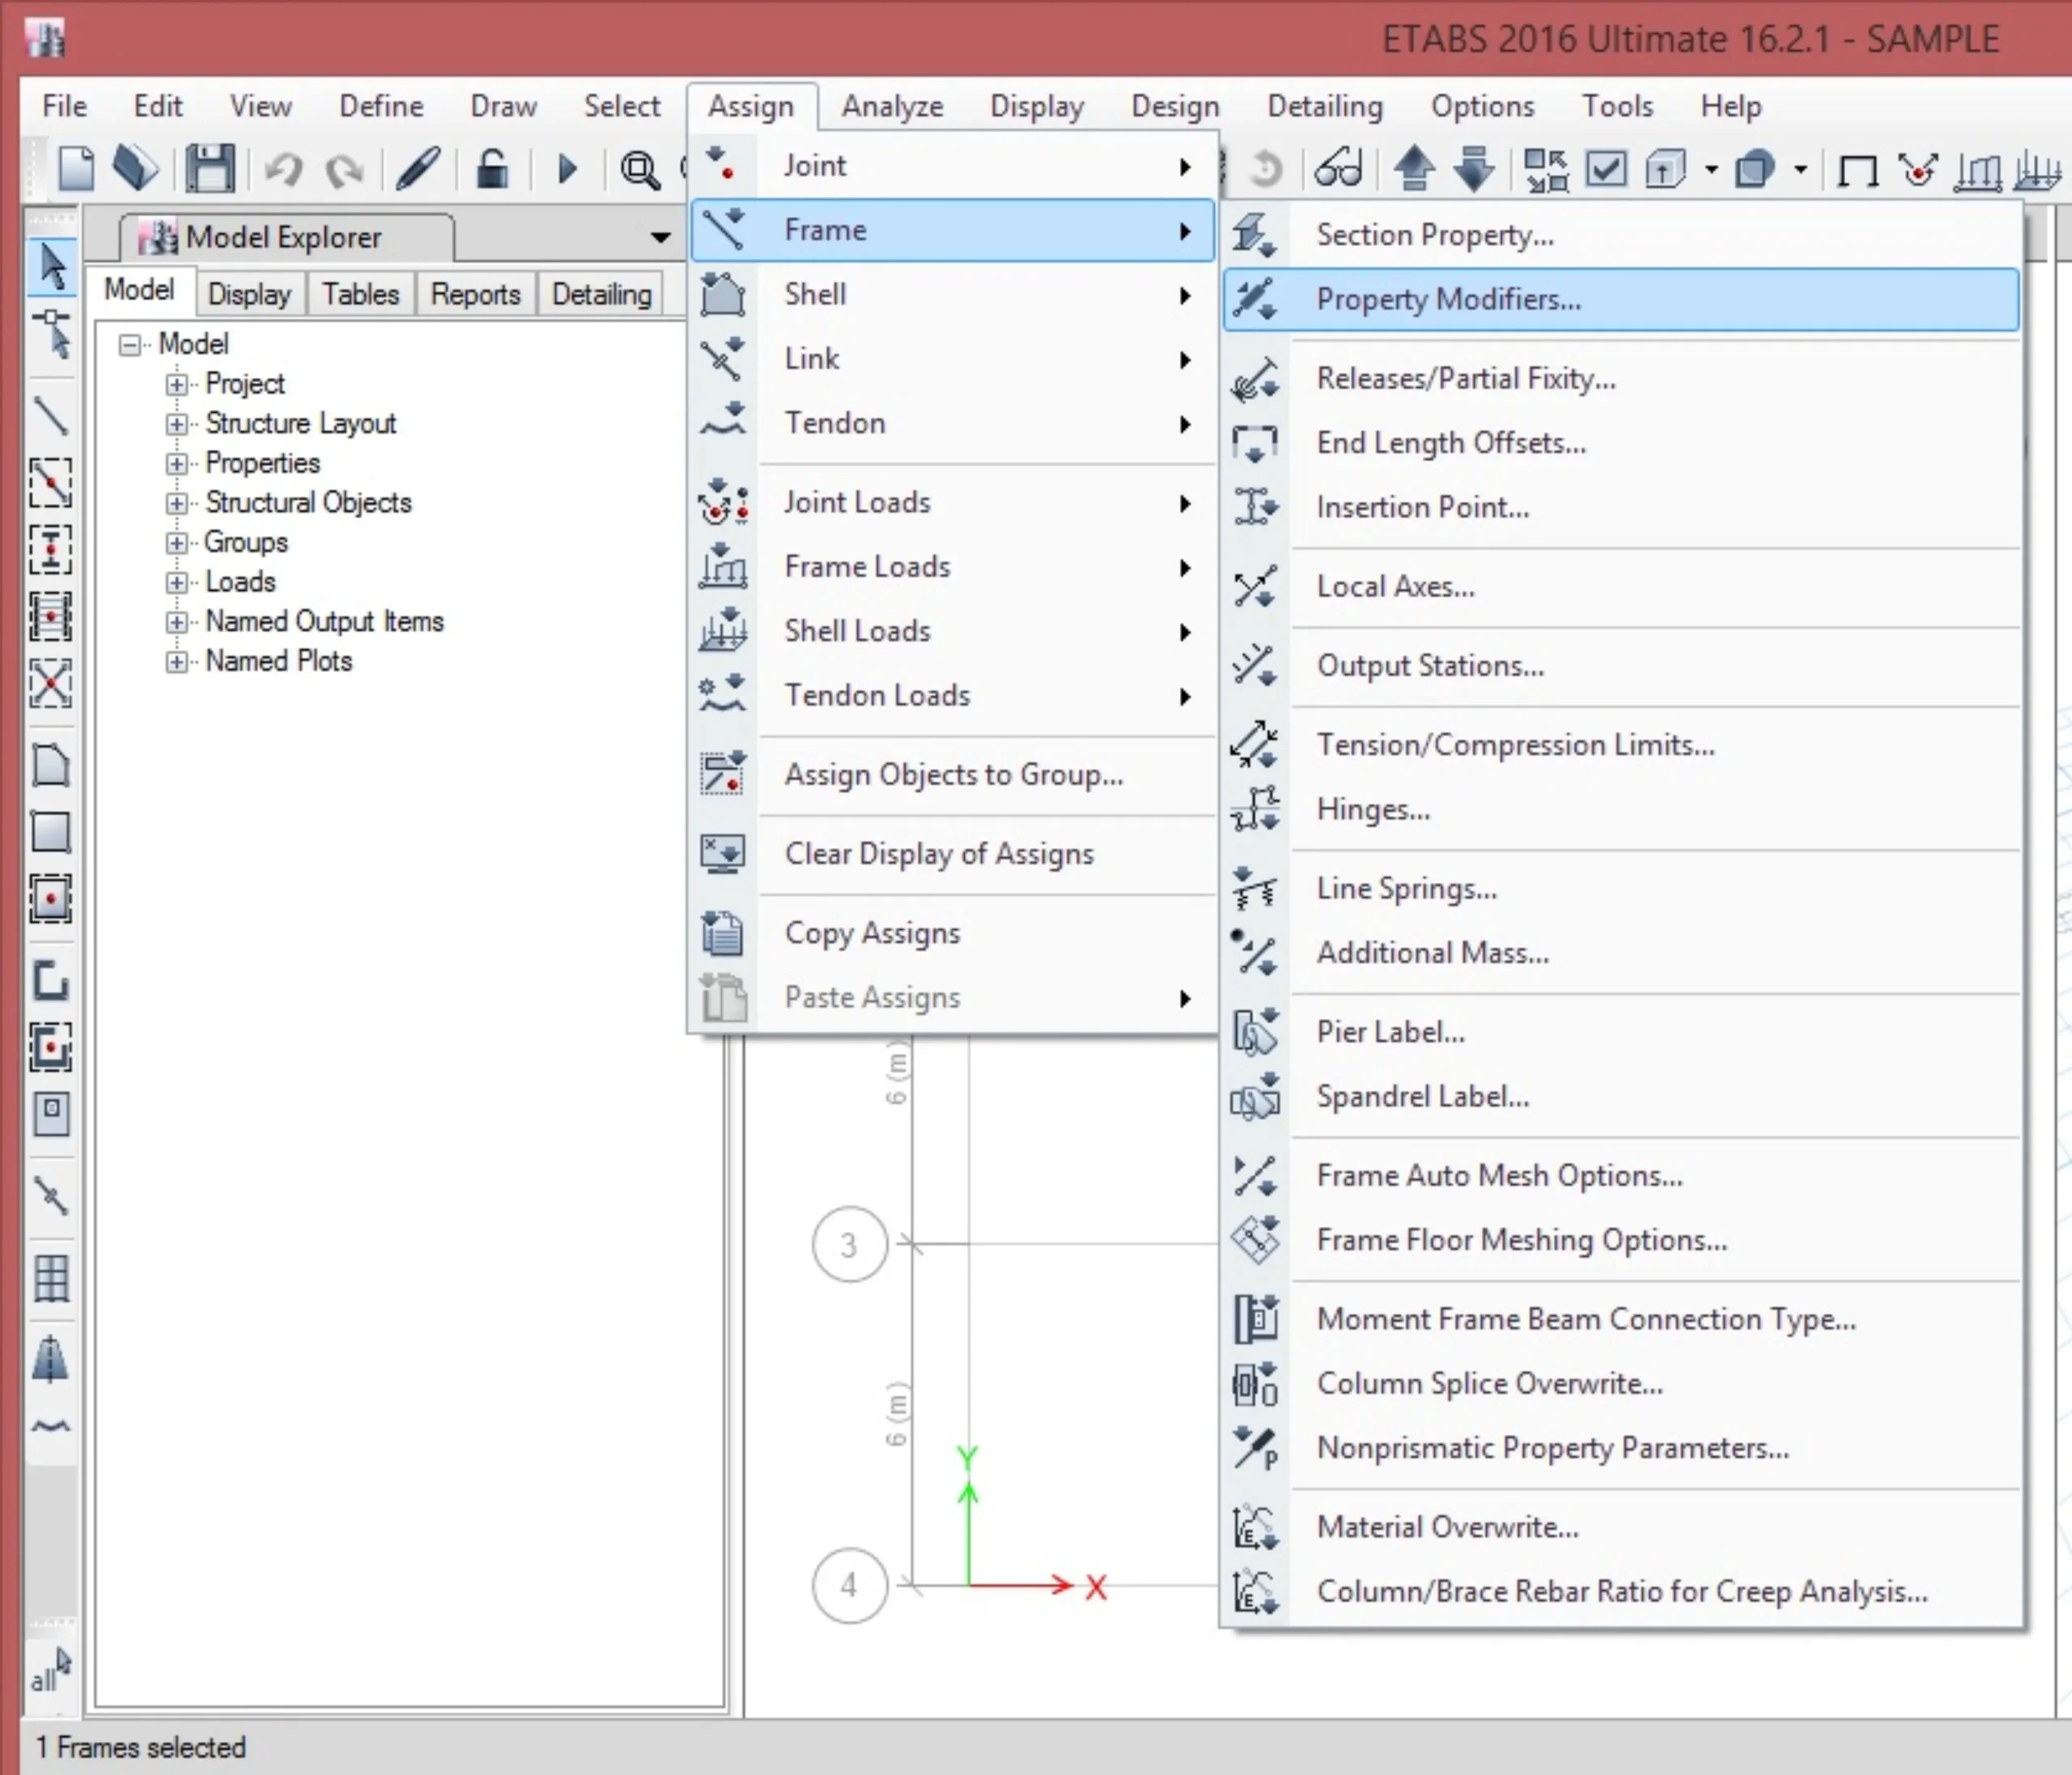
Task: Click the lock/unlock model icon
Action: (x=491, y=168)
